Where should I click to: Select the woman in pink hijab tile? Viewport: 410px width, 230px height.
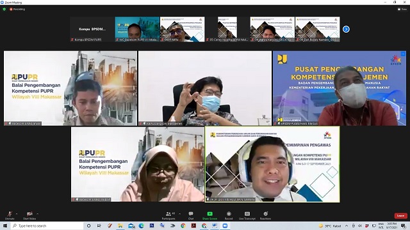138,164
